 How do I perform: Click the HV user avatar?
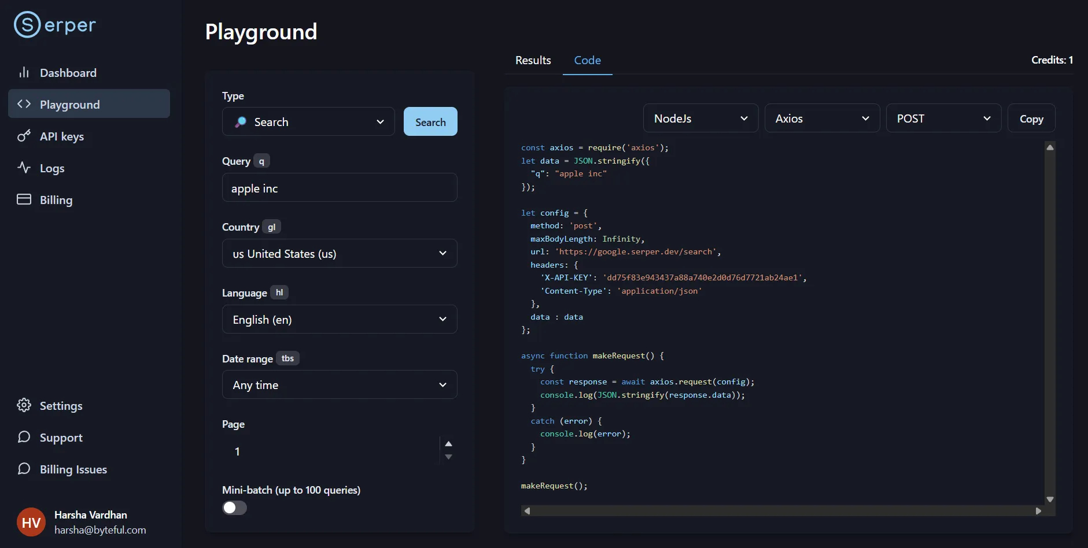(31, 522)
